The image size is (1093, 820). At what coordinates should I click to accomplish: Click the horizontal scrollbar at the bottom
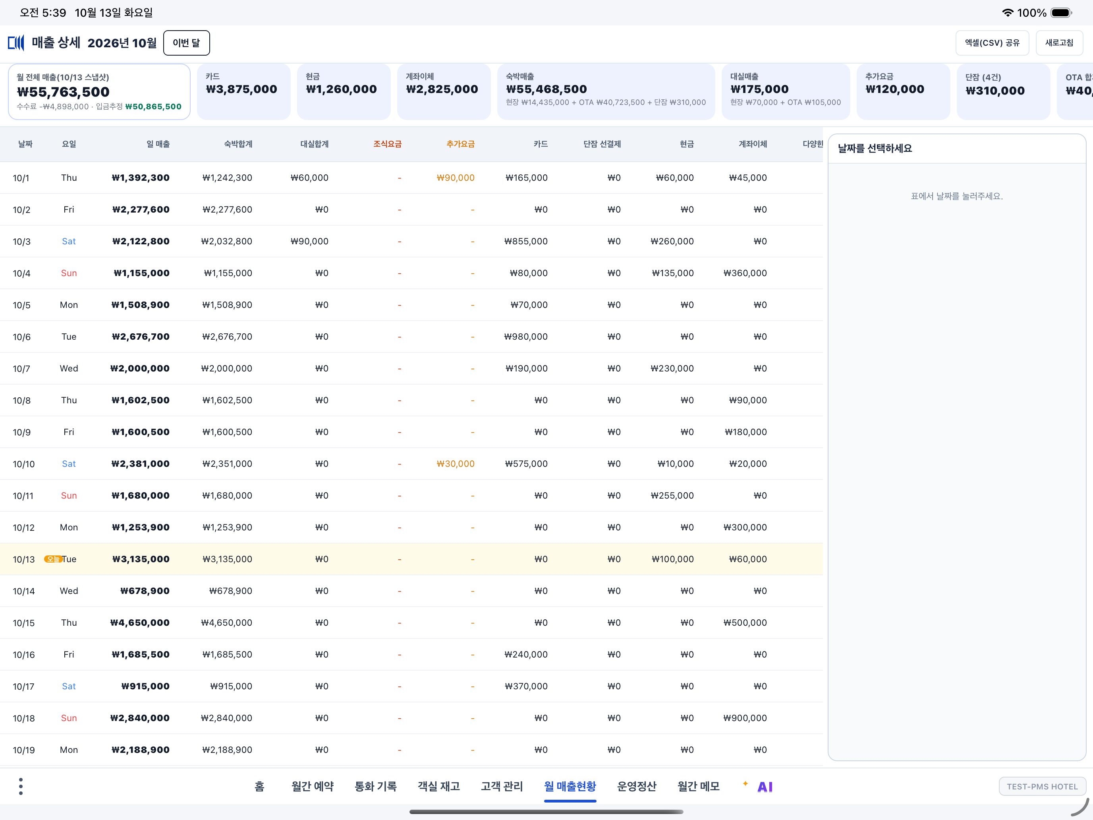pyautogui.click(x=546, y=812)
